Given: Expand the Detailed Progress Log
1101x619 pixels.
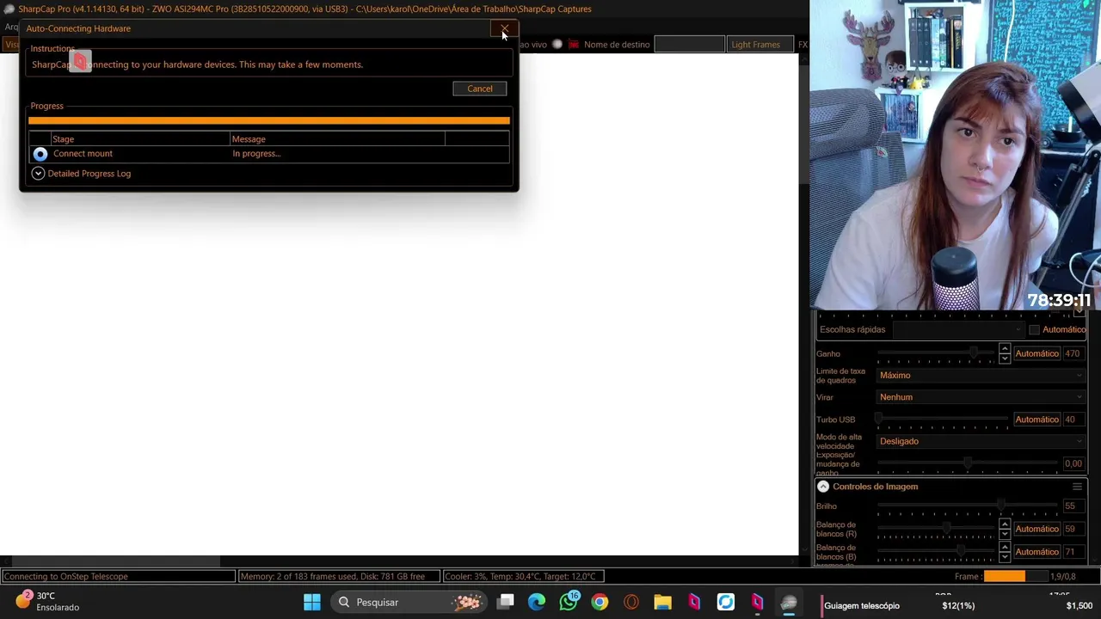Looking at the screenshot, I should point(38,174).
